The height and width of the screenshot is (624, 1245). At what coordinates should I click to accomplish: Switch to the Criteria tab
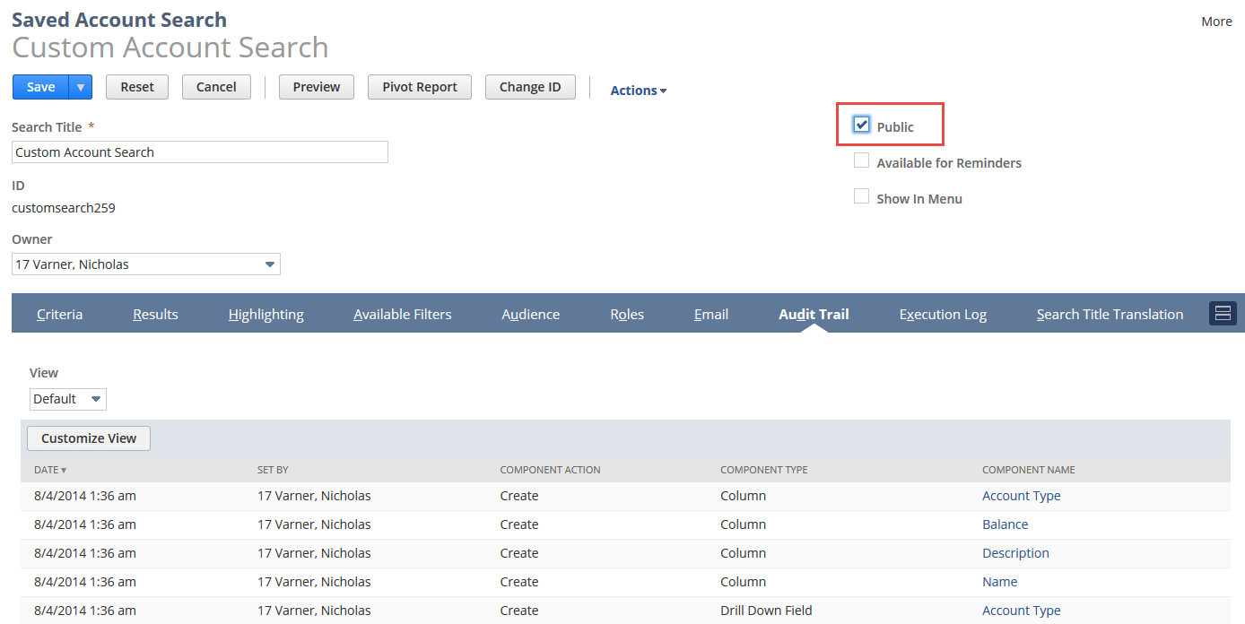(x=60, y=314)
